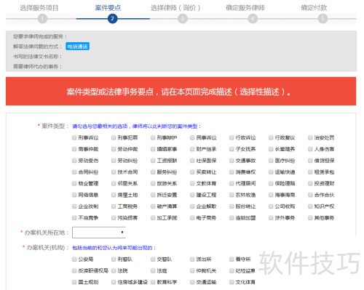Select the 刑警队 checkbox
The image size is (364, 290).
[x=114, y=259]
